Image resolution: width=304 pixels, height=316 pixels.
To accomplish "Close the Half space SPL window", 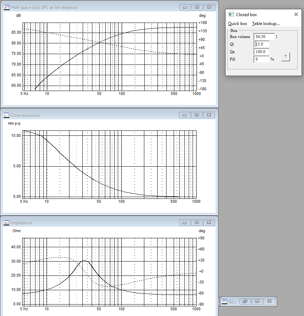I will (x=209, y=7).
